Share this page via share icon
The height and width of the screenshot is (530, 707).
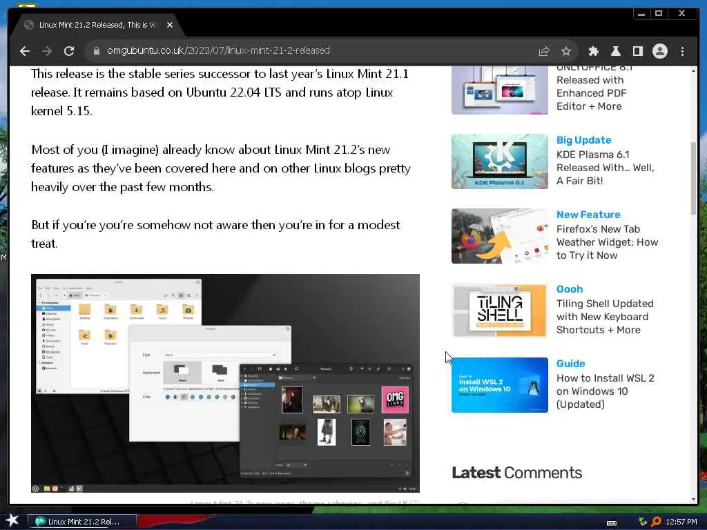(x=544, y=51)
